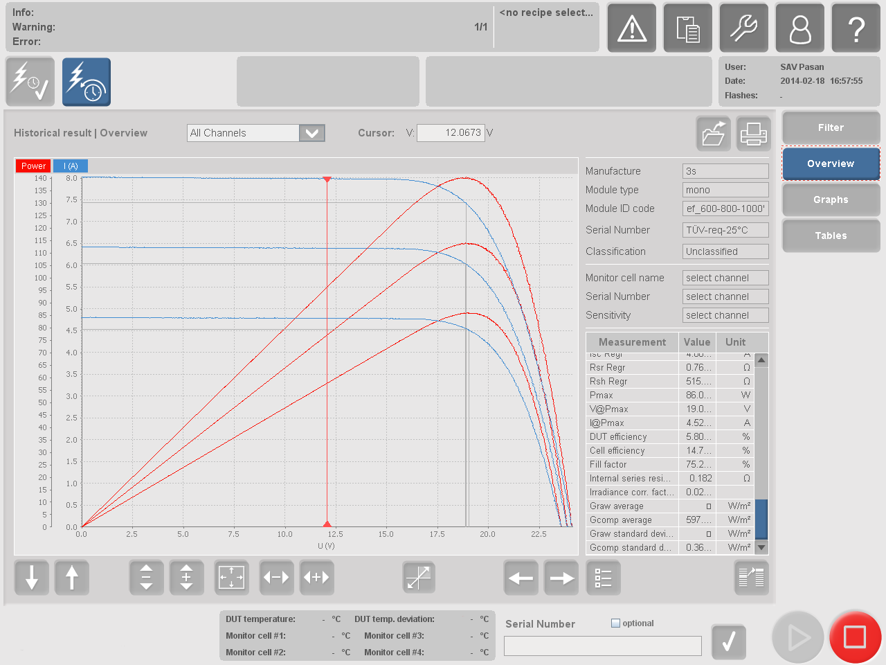This screenshot has height=665, width=886.
Task: Click the All Channels combo box text
Action: pos(243,133)
